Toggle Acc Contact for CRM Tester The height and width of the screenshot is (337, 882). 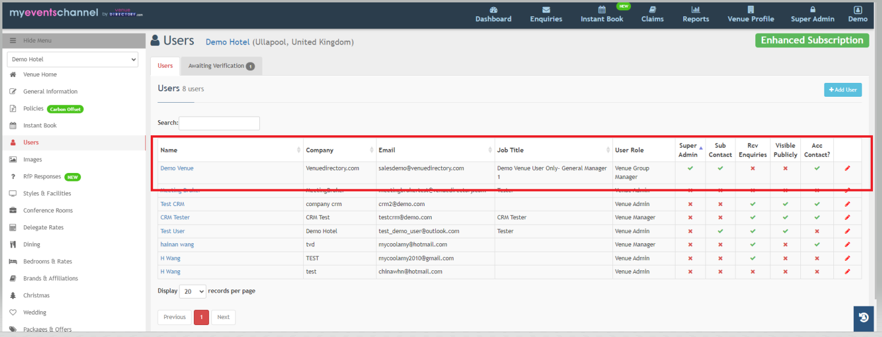(x=817, y=217)
